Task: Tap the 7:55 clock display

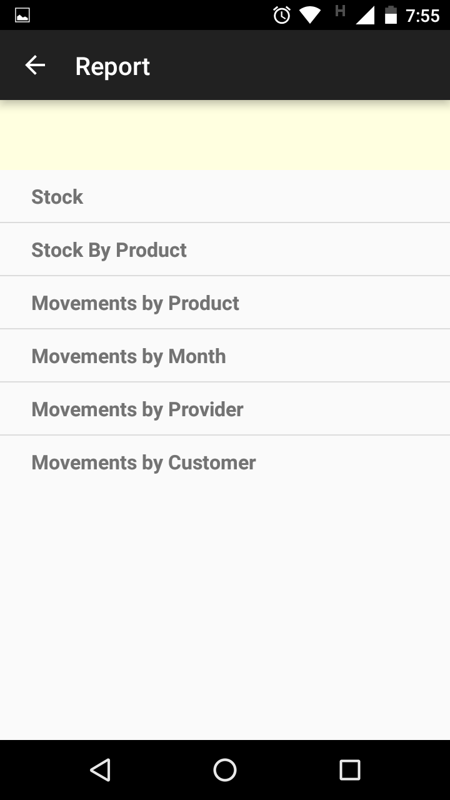Action: (422, 15)
